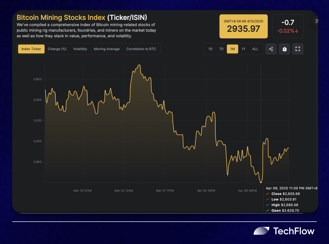Viewport: 329px width, 244px height.
Task: Click the yellow 2935.97 index value box
Action: click(243, 26)
